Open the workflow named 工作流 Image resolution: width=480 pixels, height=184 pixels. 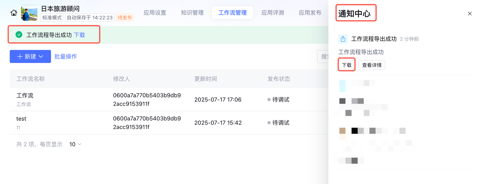25,96
